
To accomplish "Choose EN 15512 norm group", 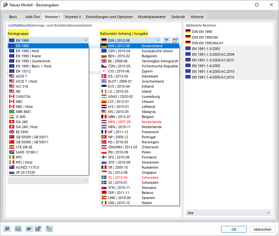I will point(48,71).
